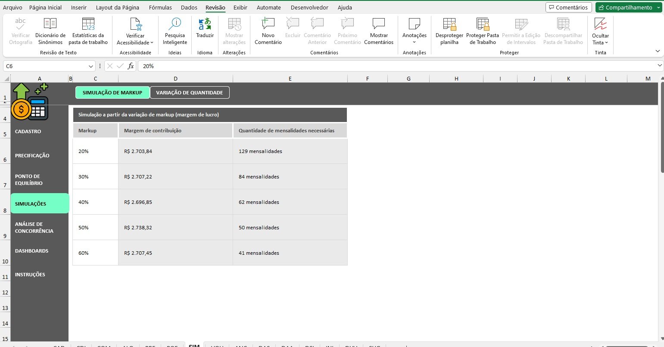This screenshot has height=347, width=664.
Task: Select the 40% markup cell
Action: click(95, 202)
